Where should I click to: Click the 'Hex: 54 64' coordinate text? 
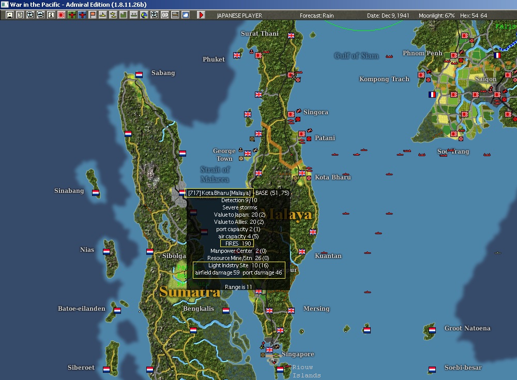474,16
